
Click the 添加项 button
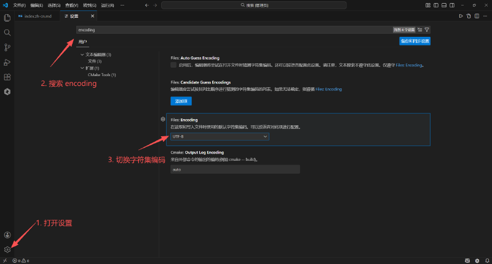pyautogui.click(x=181, y=101)
